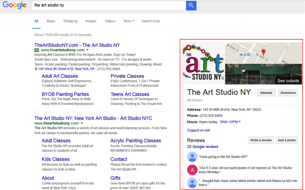Switch to the Maps tab
Image resolution: width=305 pixels, height=190 pixels.
pyautogui.click(x=51, y=21)
